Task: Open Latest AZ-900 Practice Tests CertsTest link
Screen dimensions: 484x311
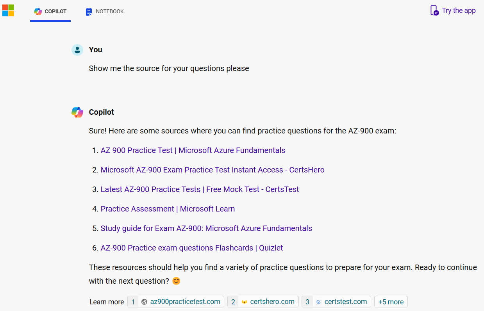Action: [x=200, y=189]
